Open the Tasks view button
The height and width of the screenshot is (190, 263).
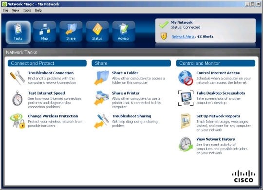[18, 32]
